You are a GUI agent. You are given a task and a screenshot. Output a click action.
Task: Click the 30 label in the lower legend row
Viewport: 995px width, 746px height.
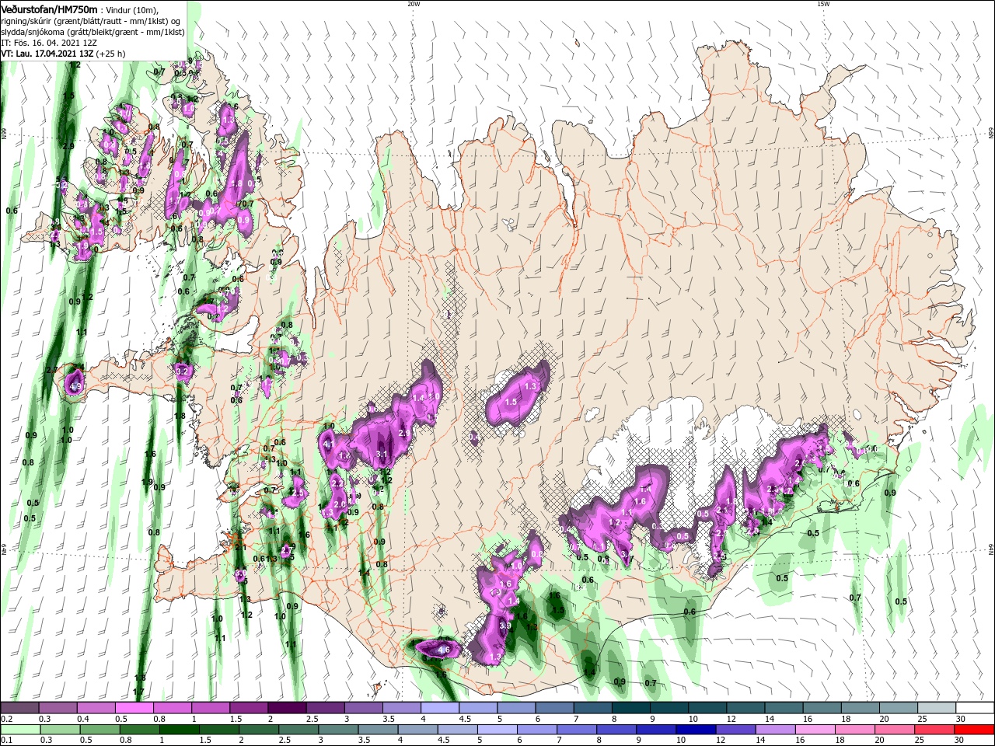click(x=961, y=741)
